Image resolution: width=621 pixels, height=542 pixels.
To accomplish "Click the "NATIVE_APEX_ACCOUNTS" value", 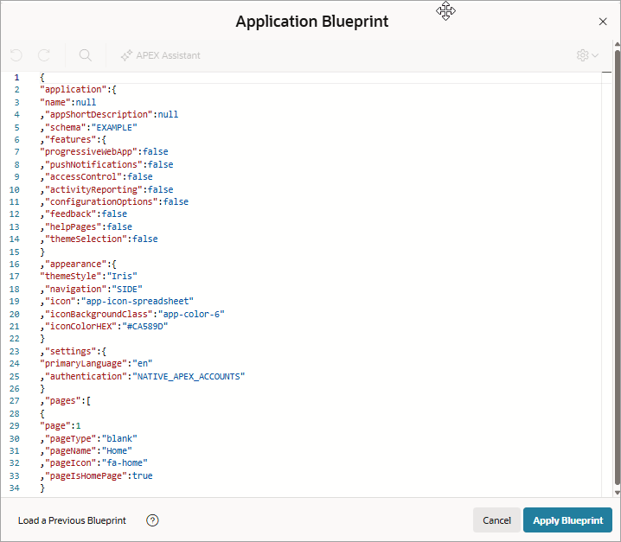I will tap(189, 376).
